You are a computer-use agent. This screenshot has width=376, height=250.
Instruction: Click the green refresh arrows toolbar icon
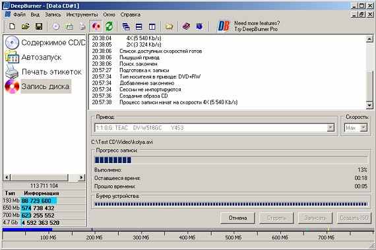point(110,26)
